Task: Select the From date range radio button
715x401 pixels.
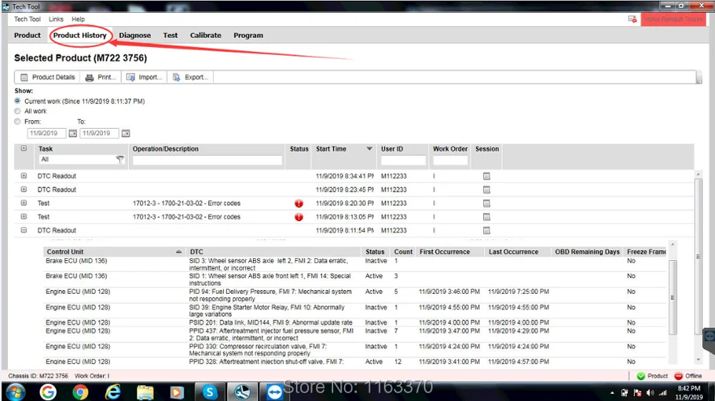Action: 17,122
